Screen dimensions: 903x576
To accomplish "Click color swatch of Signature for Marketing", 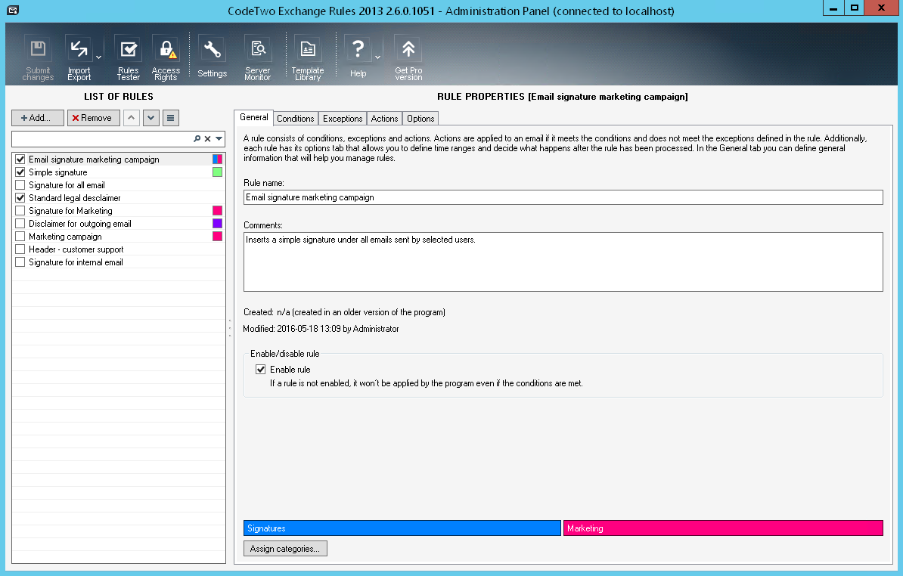I will click(x=217, y=211).
